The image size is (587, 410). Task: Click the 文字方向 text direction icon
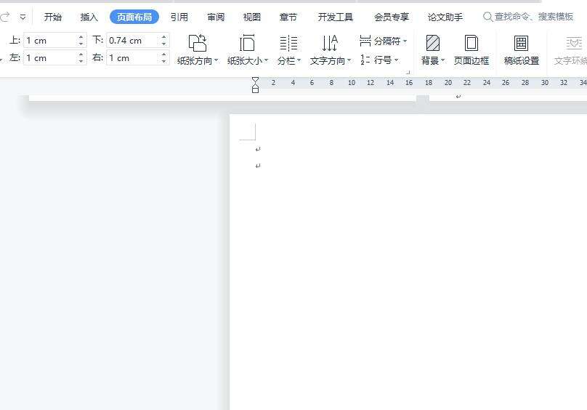click(x=330, y=44)
